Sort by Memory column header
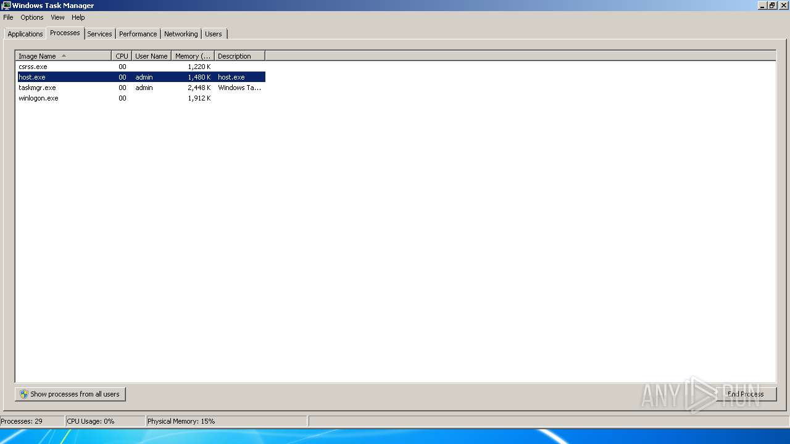Screen dimensions: 790x444 pos(193,55)
